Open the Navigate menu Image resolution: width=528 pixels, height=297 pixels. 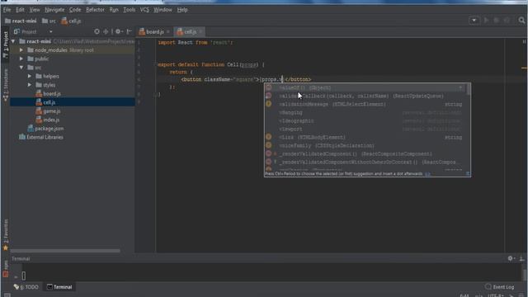(x=54, y=10)
